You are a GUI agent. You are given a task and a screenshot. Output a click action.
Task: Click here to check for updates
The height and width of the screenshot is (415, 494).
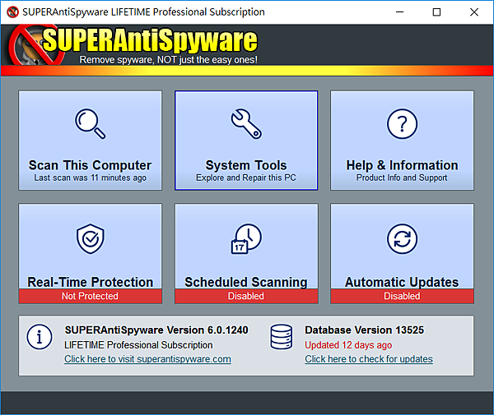coord(369,359)
